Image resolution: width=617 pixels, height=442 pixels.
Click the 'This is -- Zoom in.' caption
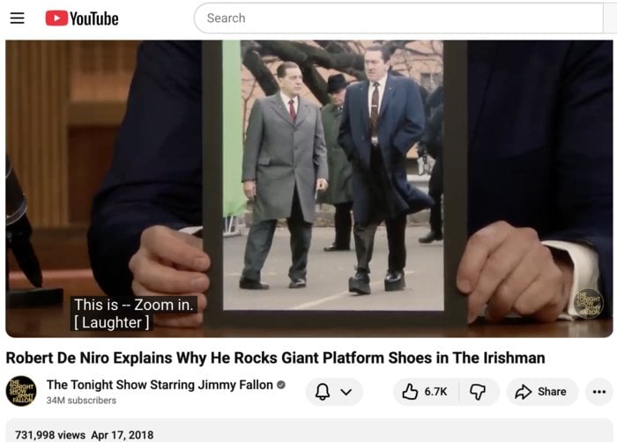(134, 305)
